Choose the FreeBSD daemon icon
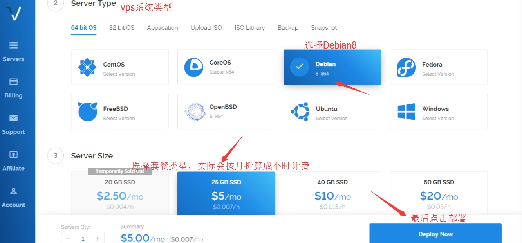 (87, 112)
